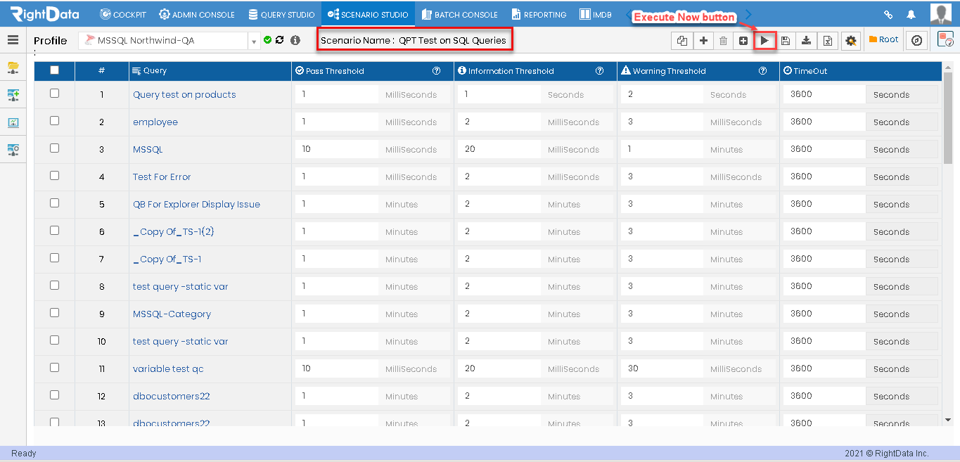Check the select-all checkbox in table header
This screenshot has width=960, height=462.
pyautogui.click(x=55, y=70)
